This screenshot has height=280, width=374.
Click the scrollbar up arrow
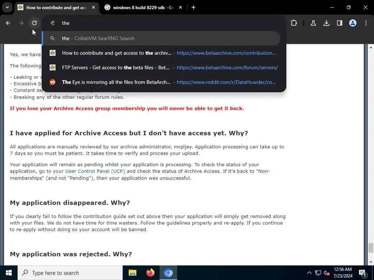point(371,47)
